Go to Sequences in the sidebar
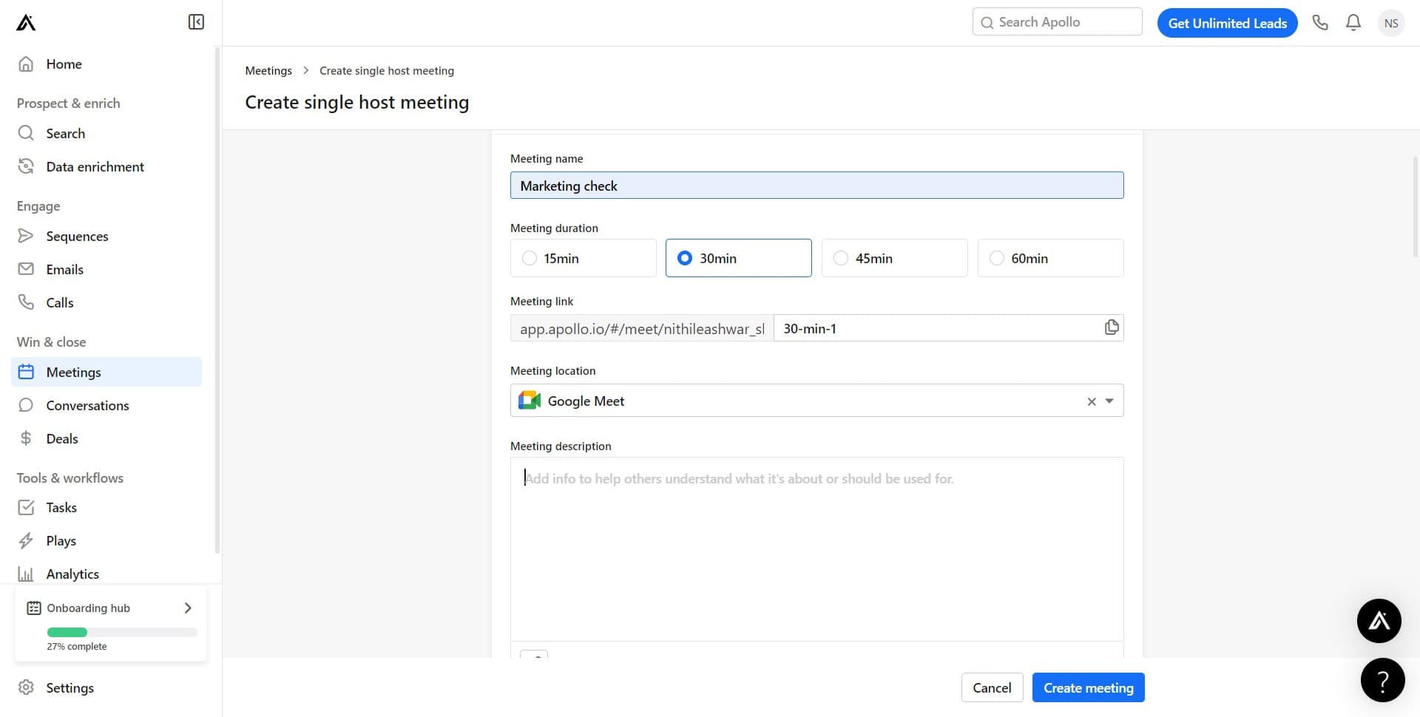The image size is (1420, 717). 77,237
